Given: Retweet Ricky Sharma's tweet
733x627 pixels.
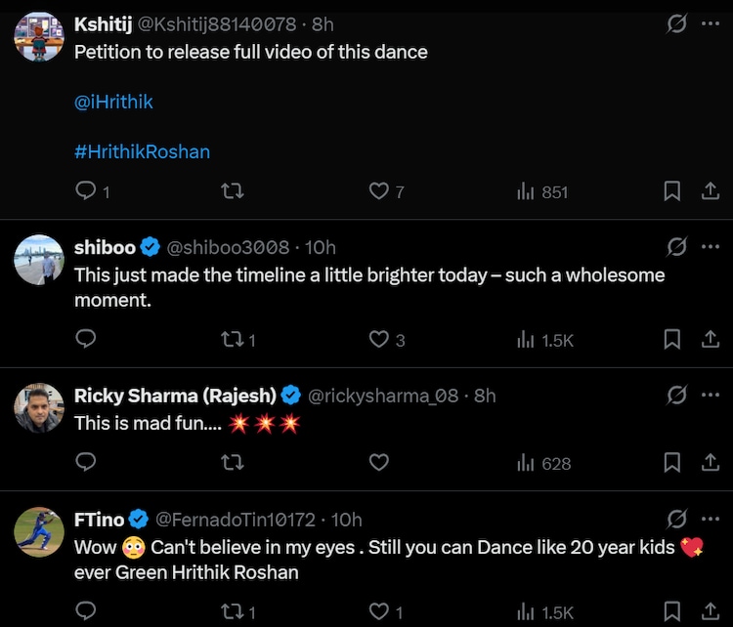Looking at the screenshot, I should tap(233, 463).
